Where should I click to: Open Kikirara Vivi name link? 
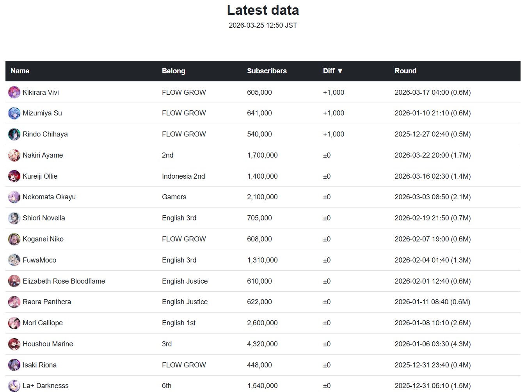tap(41, 92)
